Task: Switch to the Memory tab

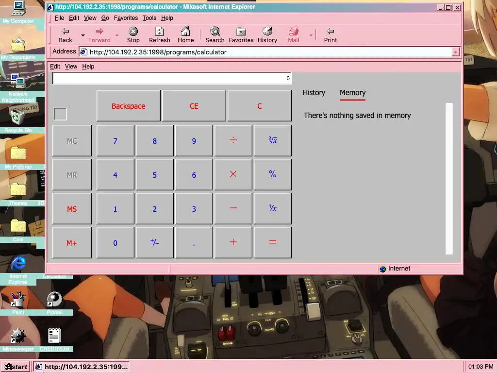Action: [x=352, y=93]
